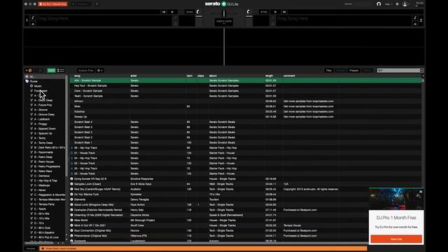Click the Start trial button
Screen dimensions: 448x252
[396, 239]
